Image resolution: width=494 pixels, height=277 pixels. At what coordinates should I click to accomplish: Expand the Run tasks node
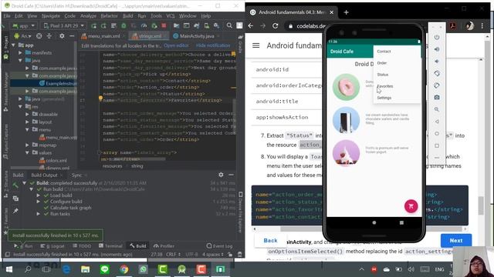click(39, 214)
